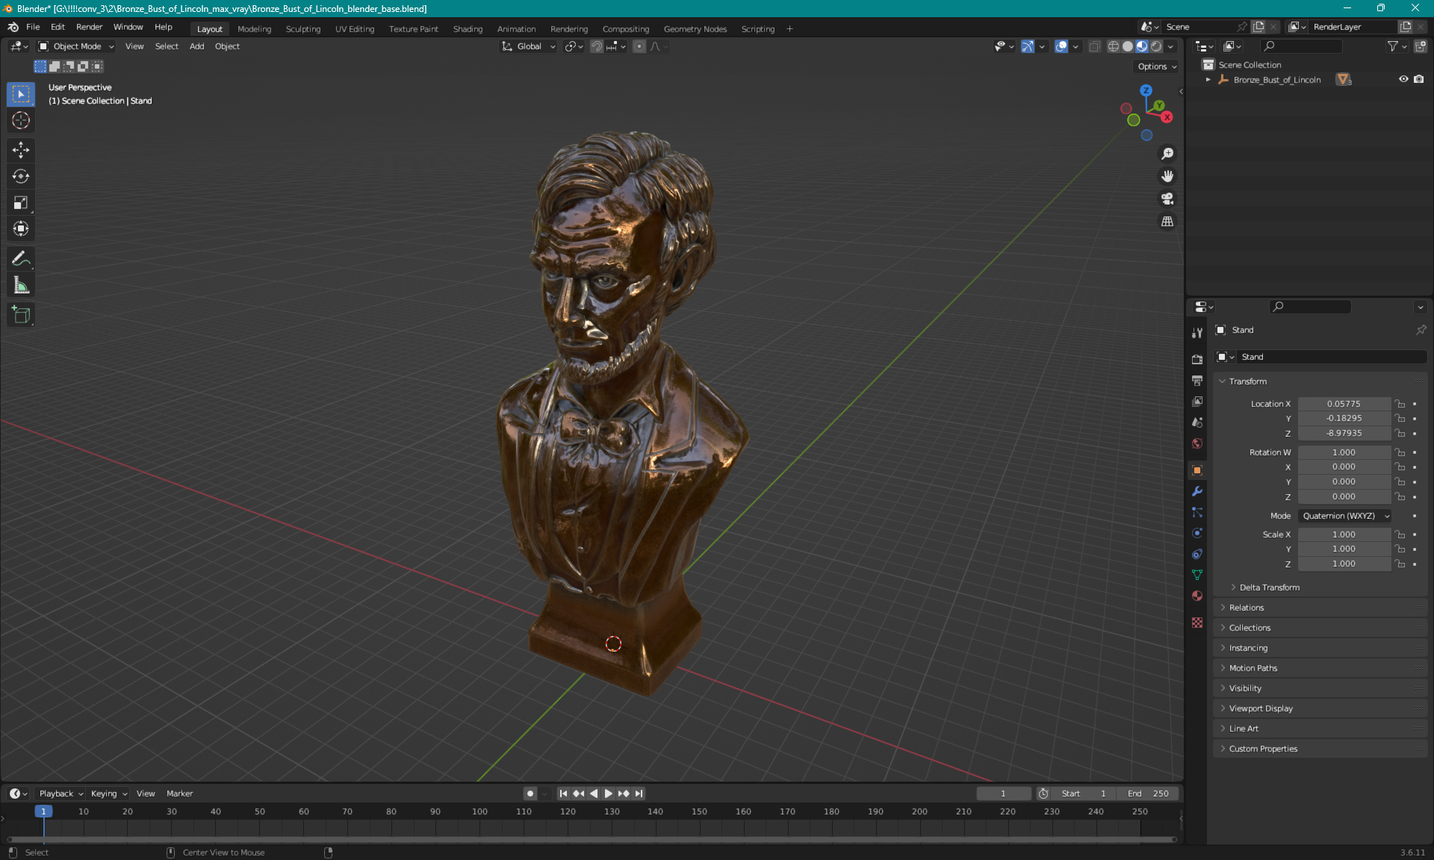Lock Location X transform
Screen dimensions: 1434x860
tap(1400, 404)
